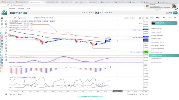Open the globe sidebar icon
Image resolution: width=179 pixels, height=100 pixels.
(2, 24)
